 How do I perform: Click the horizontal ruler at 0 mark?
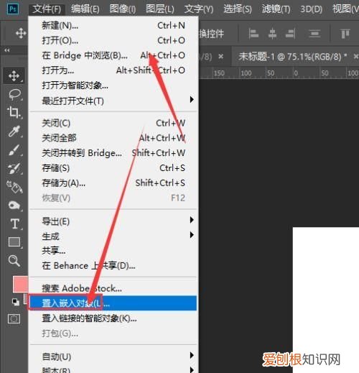(x=296, y=73)
